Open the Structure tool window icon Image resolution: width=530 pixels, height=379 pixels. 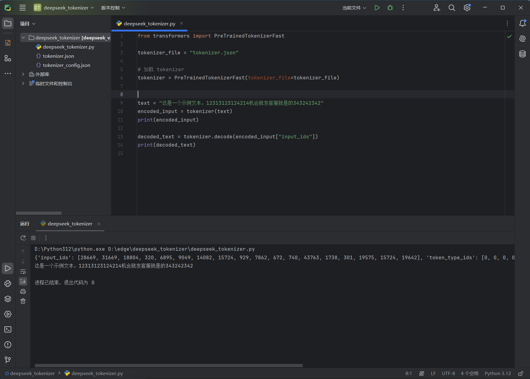(x=8, y=58)
